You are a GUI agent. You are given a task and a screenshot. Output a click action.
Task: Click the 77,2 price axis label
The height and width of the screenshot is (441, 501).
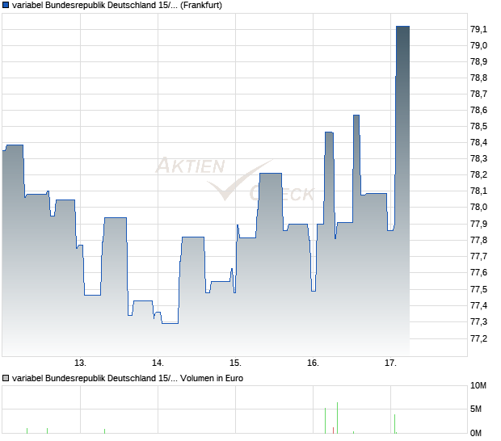click(x=478, y=338)
